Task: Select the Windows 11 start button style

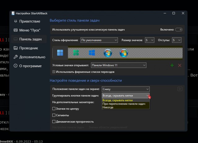Action: point(60,53)
